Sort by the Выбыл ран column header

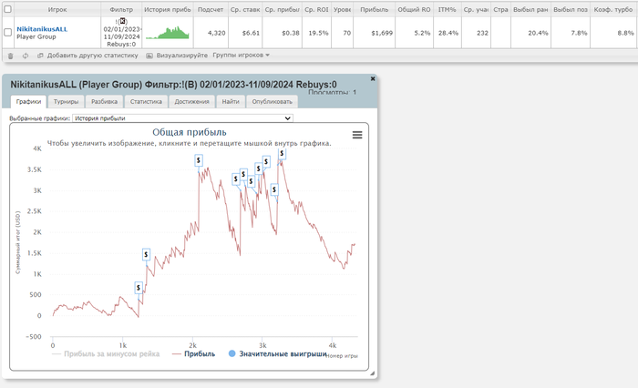pos(530,9)
